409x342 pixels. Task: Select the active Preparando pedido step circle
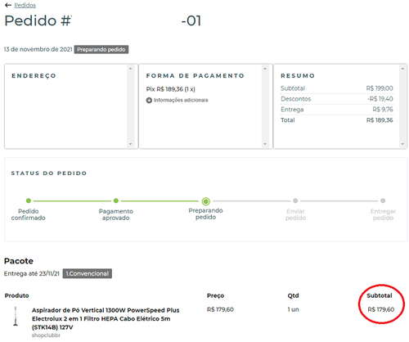[x=206, y=201]
